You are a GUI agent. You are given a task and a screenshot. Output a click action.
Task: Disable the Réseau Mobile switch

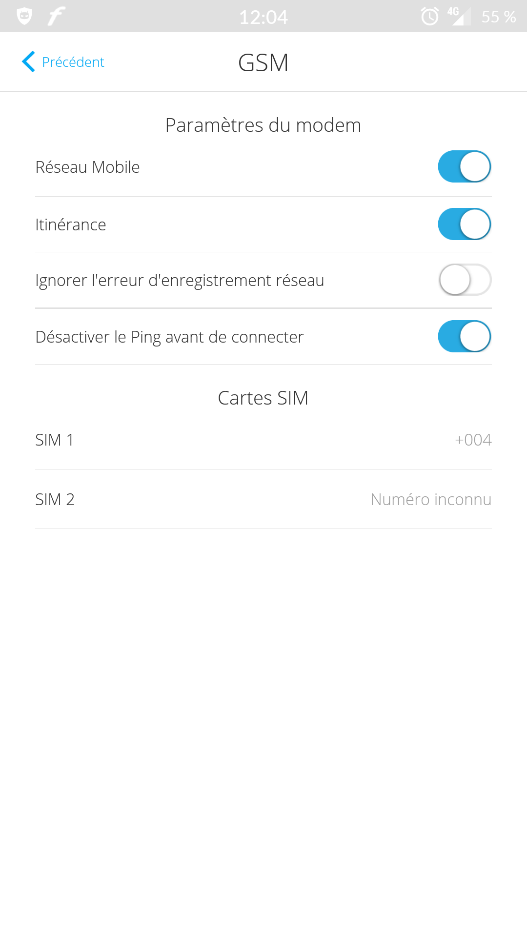click(464, 166)
